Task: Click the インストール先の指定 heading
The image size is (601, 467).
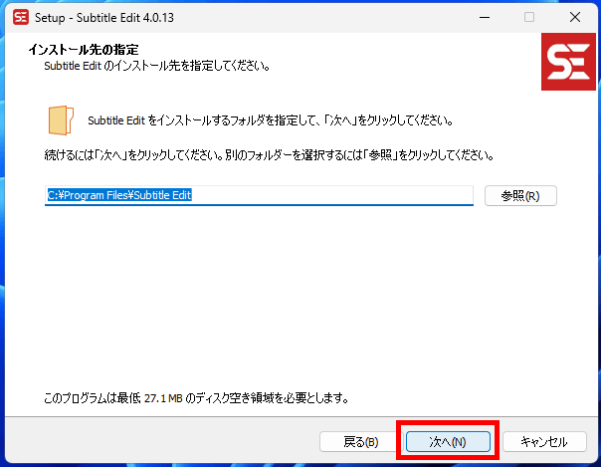Action: click(84, 50)
